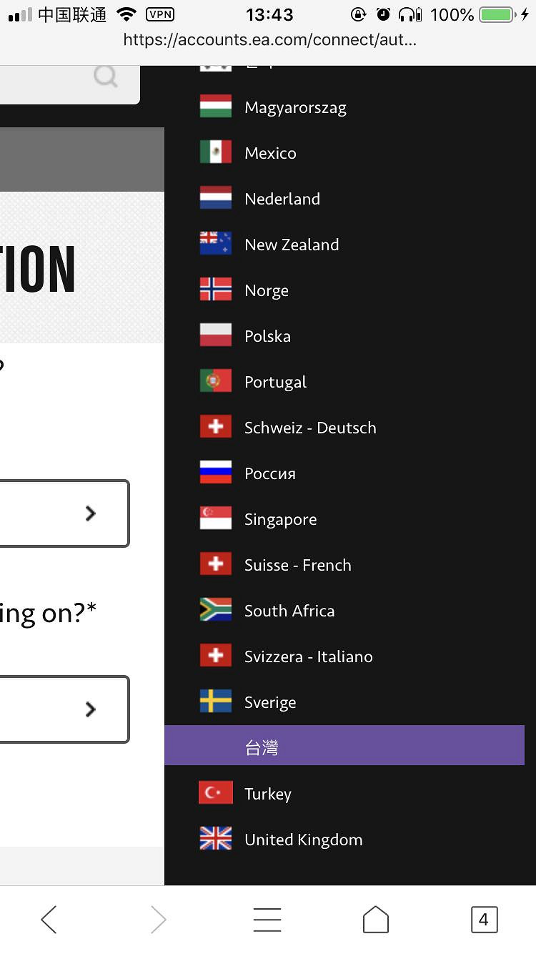Click the Turkey flag icon

point(215,793)
